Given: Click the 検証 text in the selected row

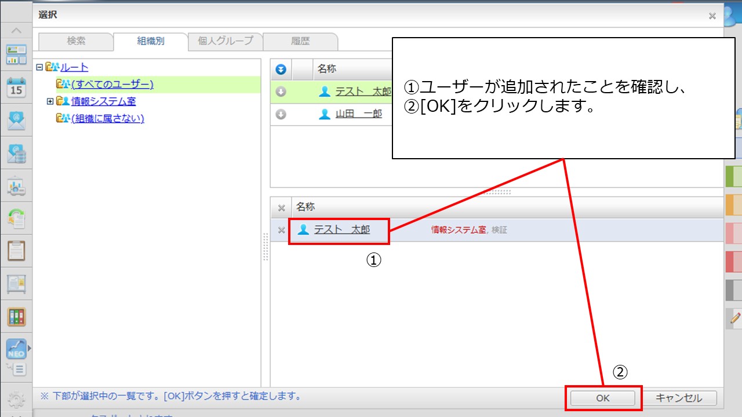Looking at the screenshot, I should pos(499,230).
